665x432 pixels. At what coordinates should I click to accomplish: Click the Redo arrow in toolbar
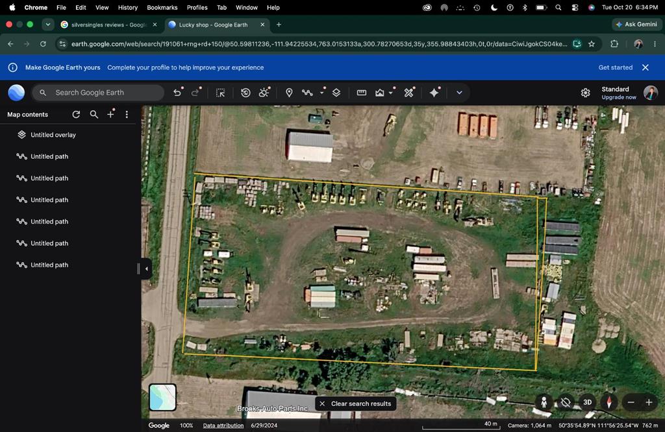(195, 93)
